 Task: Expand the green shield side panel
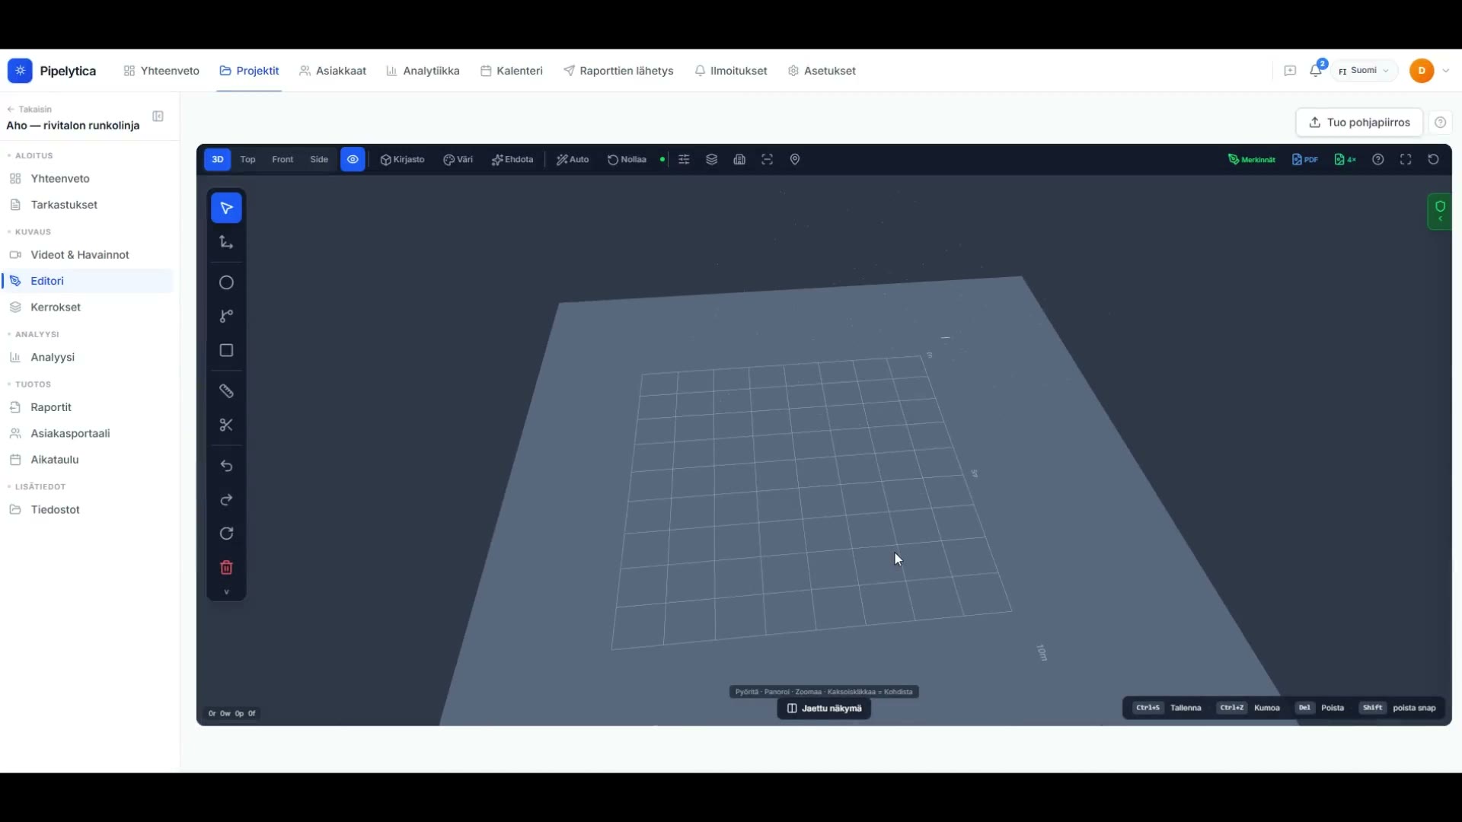[x=1439, y=212]
